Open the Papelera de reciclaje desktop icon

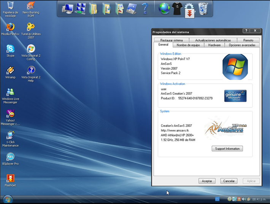pos(10,9)
